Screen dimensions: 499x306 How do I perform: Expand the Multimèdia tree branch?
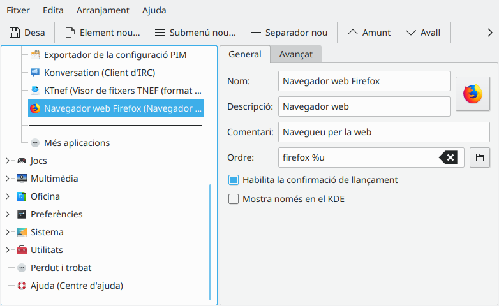8,178
